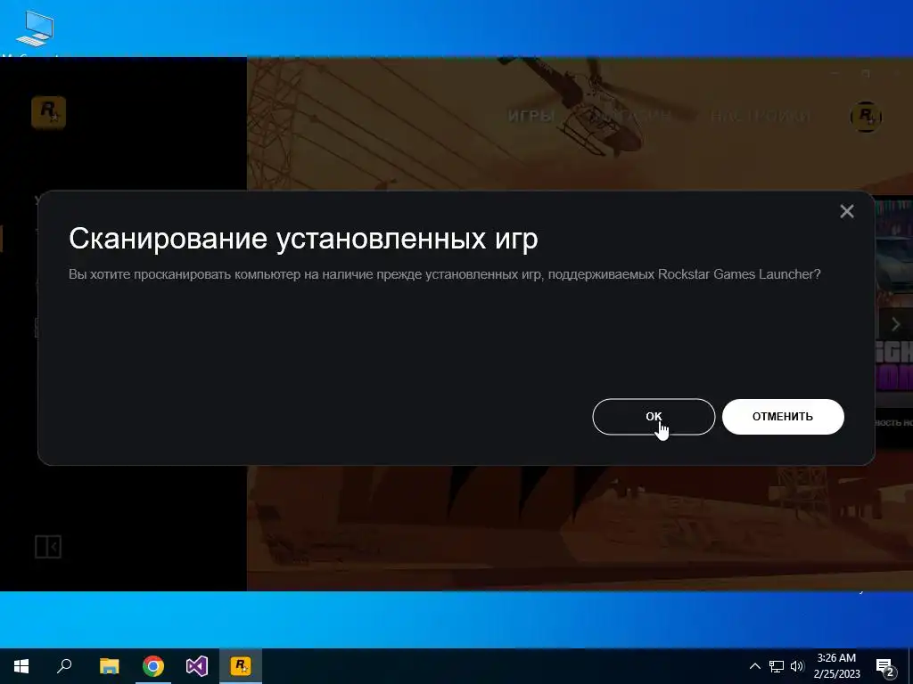The image size is (913, 684).
Task: Collapse the launcher sidebar panel icon
Action: point(48,547)
